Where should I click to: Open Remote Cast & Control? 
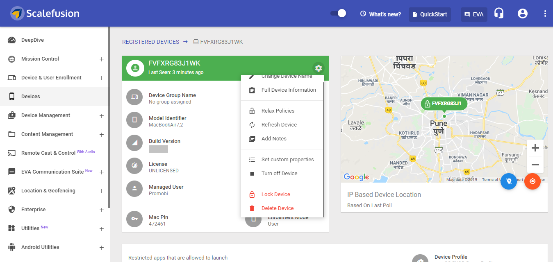pyautogui.click(x=48, y=153)
